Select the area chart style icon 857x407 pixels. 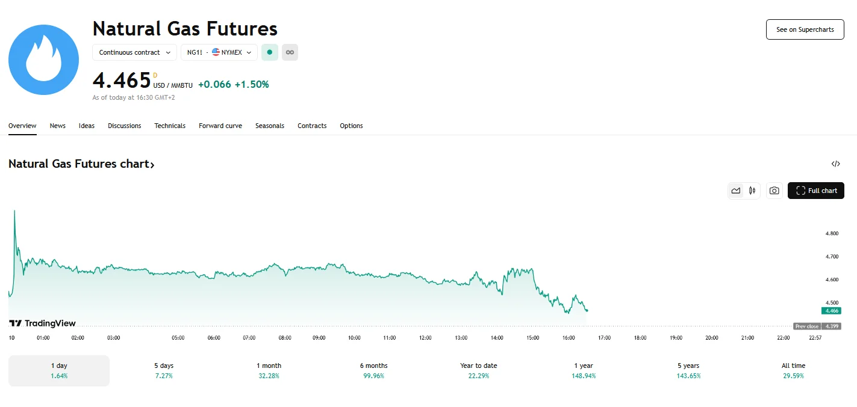click(735, 190)
